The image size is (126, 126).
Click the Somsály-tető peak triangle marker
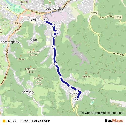(x=39, y=75)
